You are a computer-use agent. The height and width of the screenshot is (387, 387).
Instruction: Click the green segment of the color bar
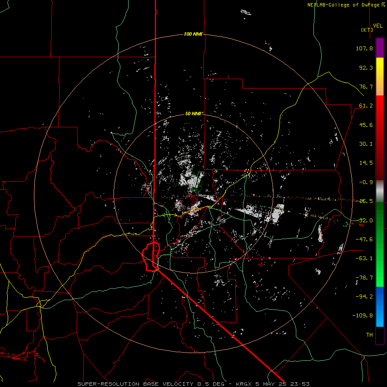[x=380, y=244]
